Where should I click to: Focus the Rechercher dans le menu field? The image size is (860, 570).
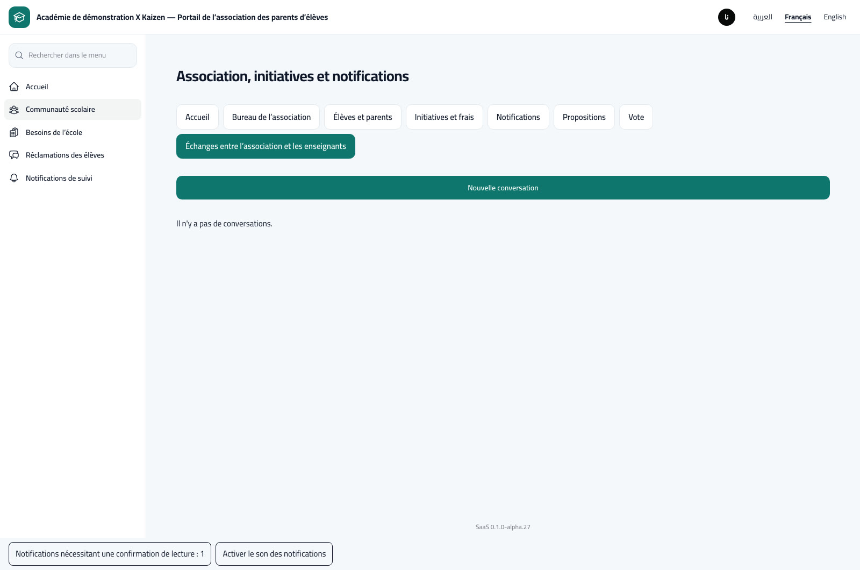73,55
